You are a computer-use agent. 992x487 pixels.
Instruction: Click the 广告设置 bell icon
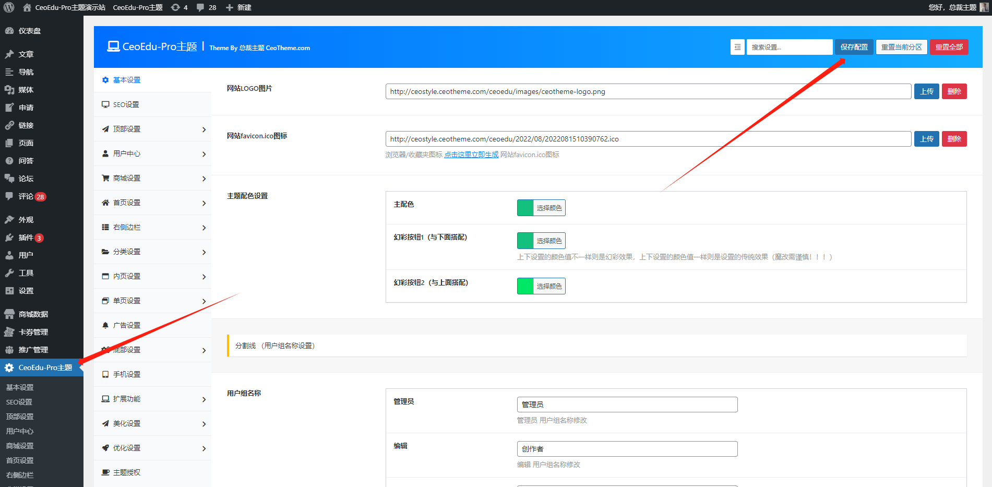click(x=105, y=325)
